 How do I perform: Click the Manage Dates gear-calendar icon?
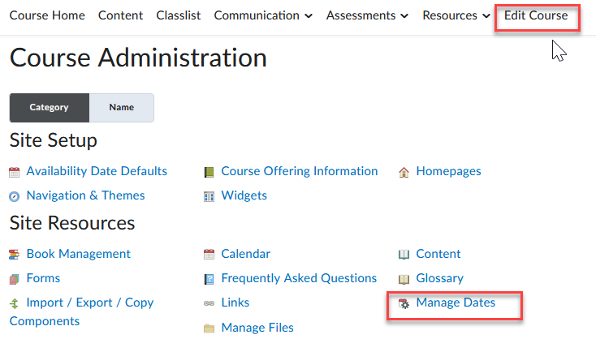pyautogui.click(x=404, y=303)
